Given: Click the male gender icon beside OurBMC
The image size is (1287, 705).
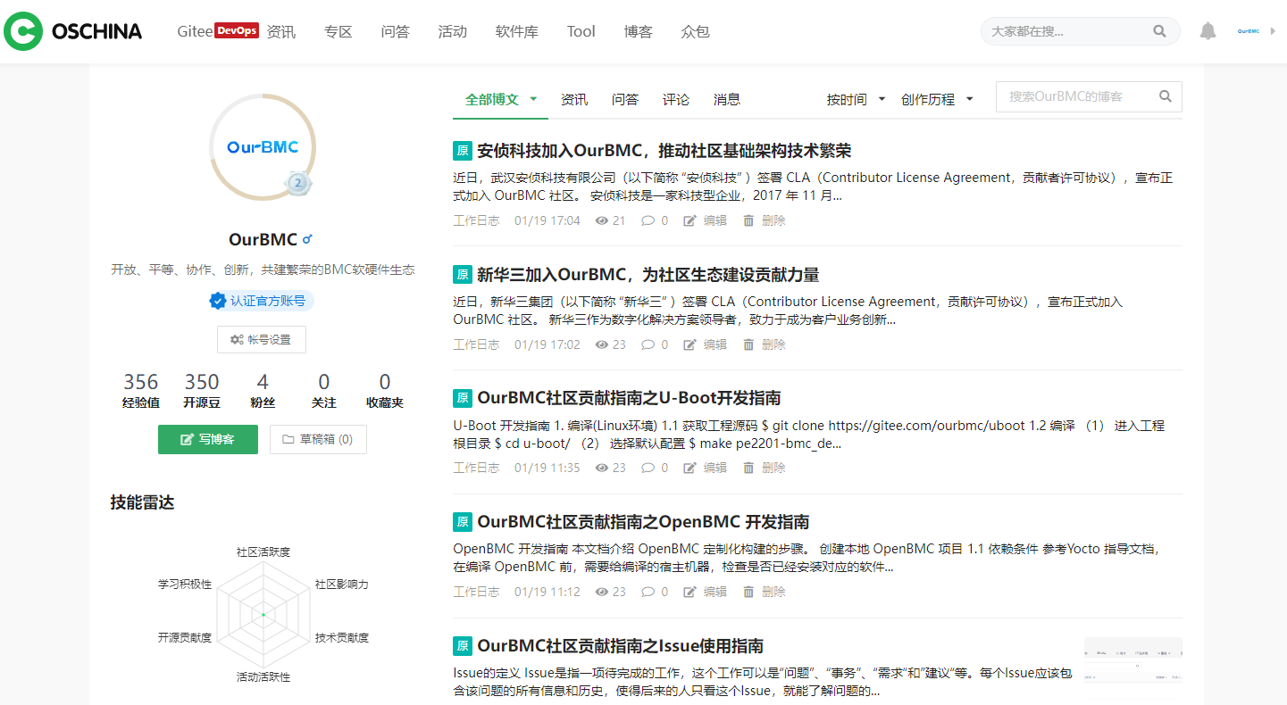Looking at the screenshot, I should click(x=307, y=239).
